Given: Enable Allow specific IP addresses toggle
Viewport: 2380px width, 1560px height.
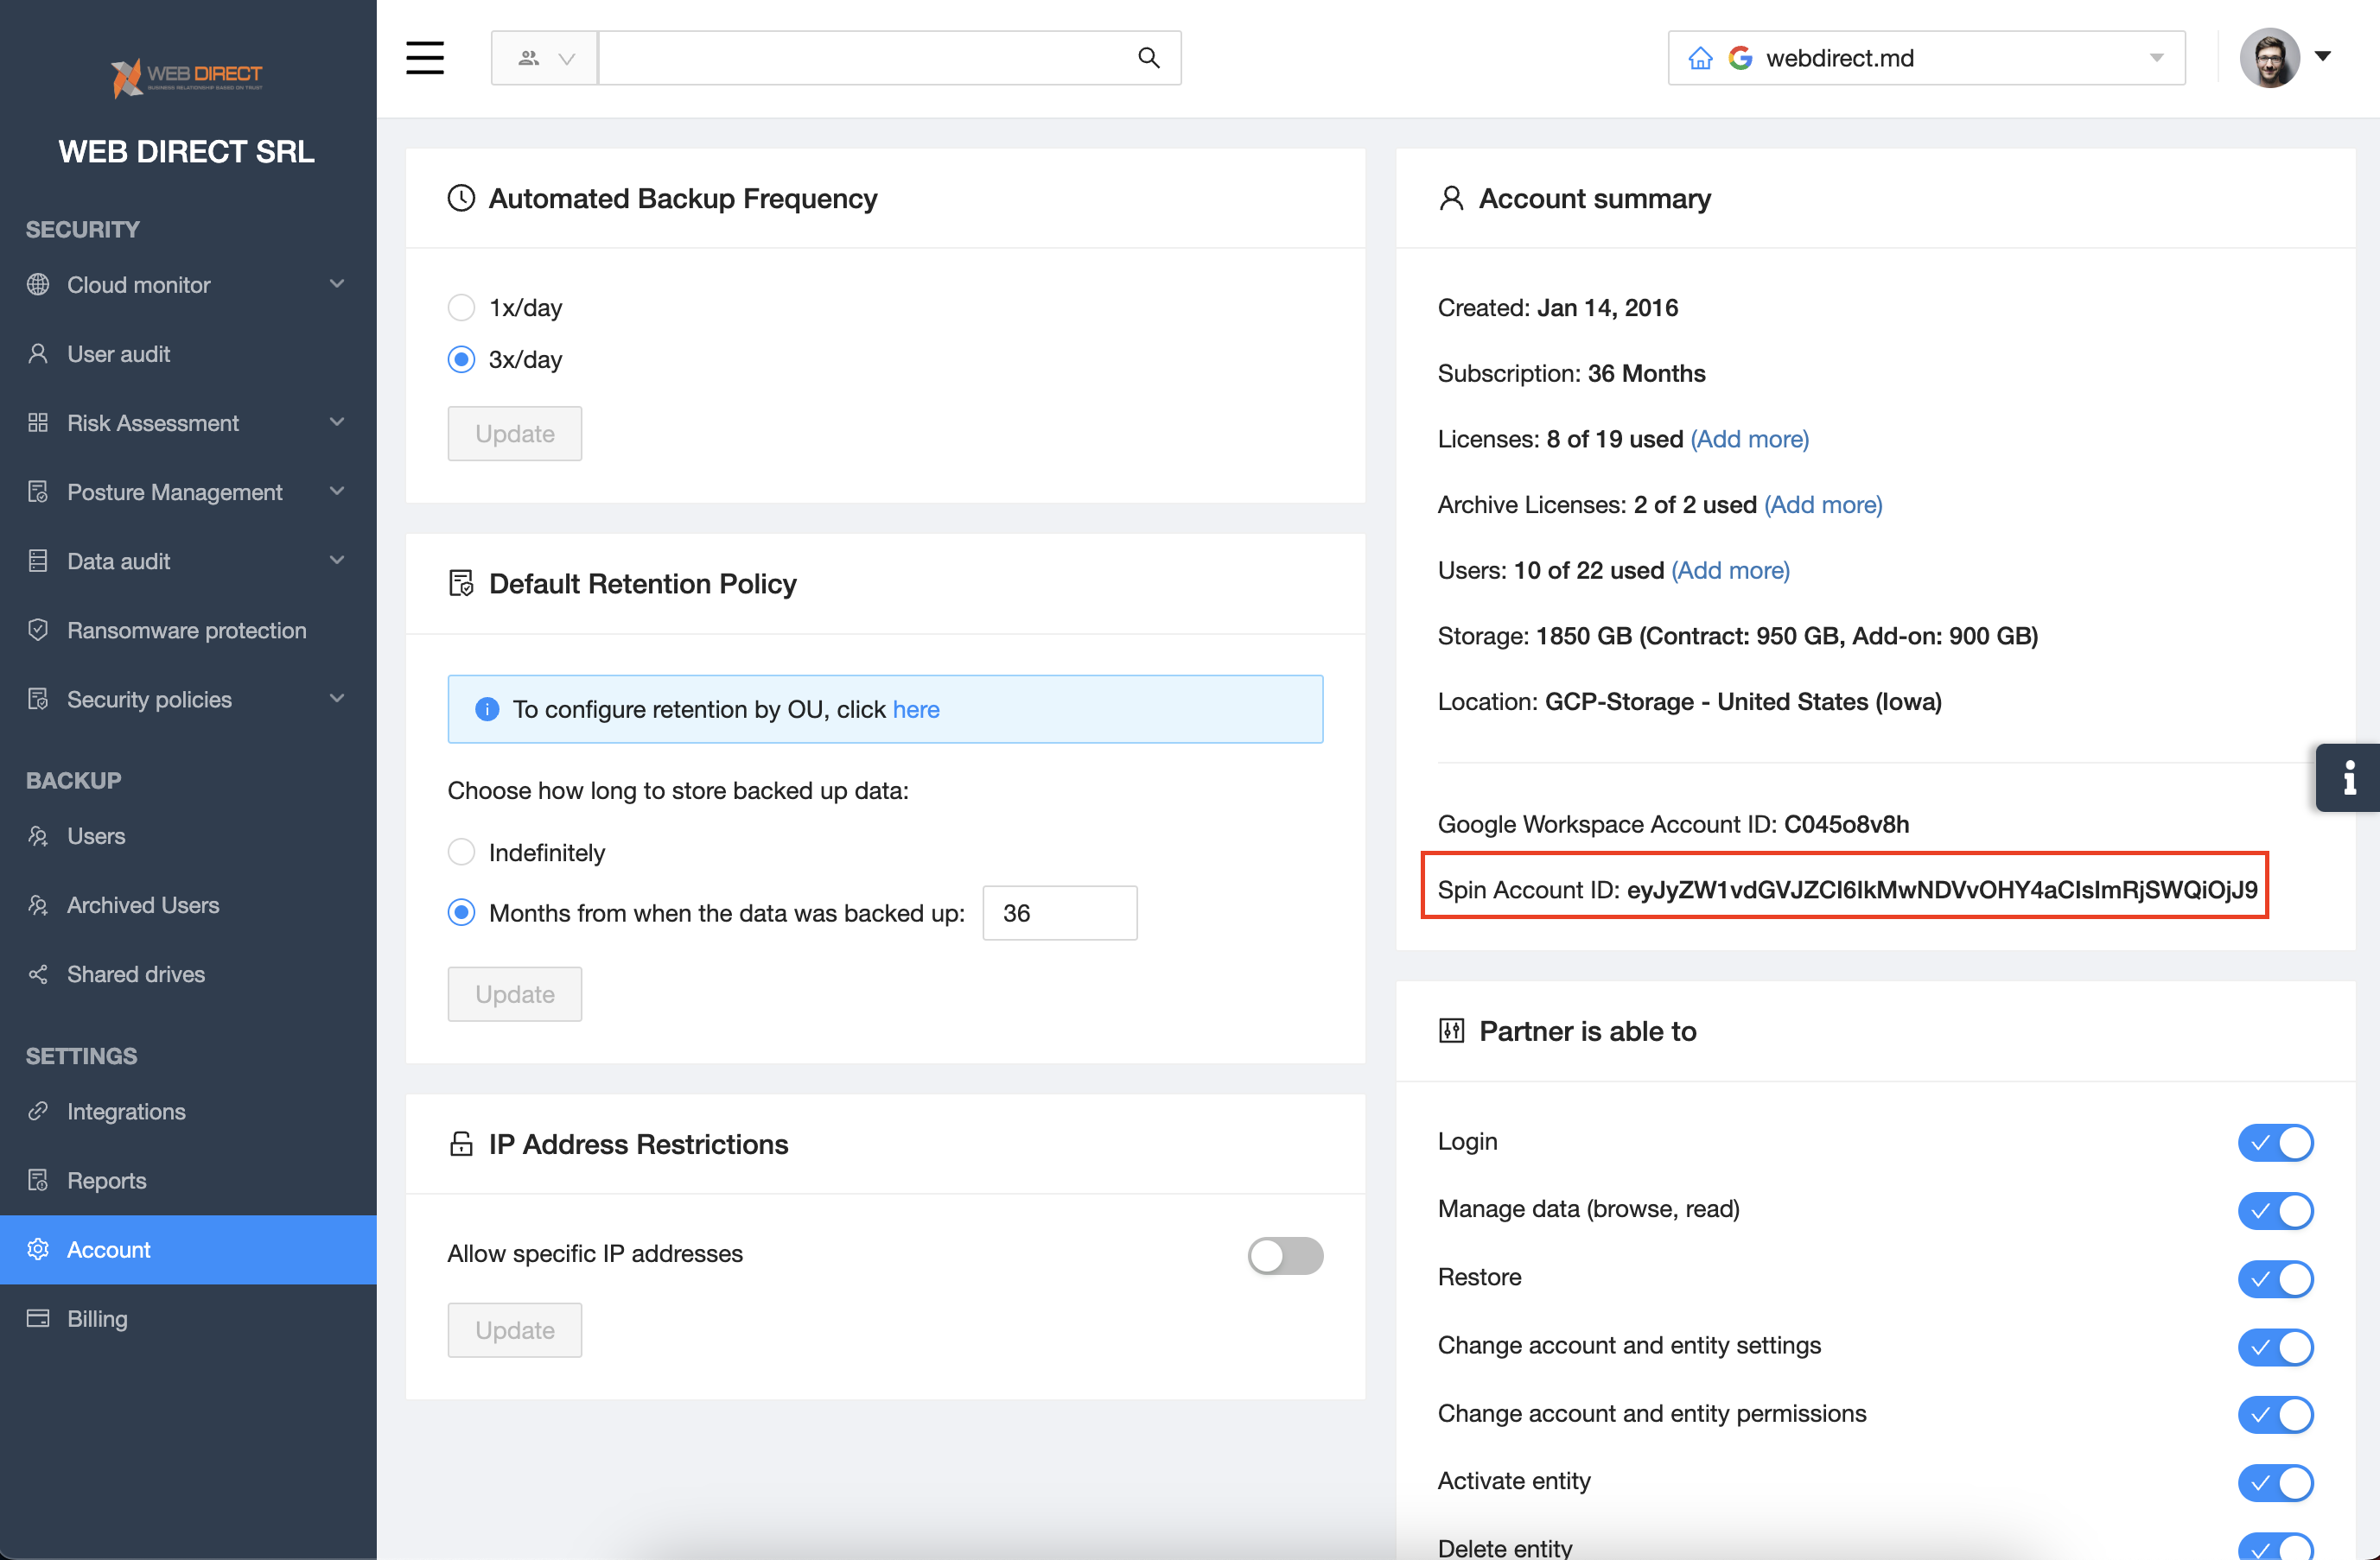Looking at the screenshot, I should coord(1284,1255).
